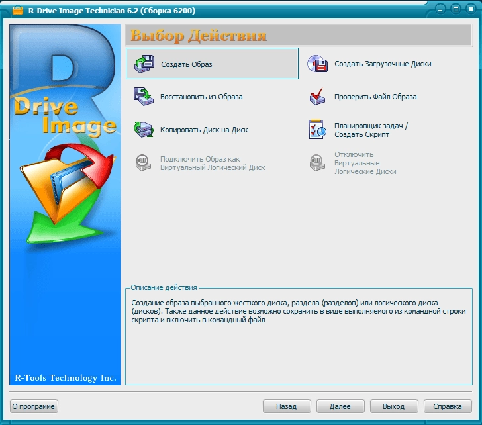Viewport: 482px width, 425px height.
Task: Click the Копировать Диск на Диск icon
Action: click(x=143, y=129)
